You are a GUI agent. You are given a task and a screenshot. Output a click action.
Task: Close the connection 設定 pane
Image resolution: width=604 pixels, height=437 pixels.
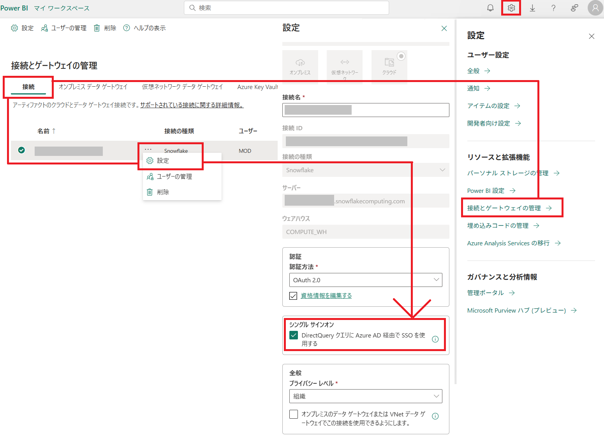point(444,28)
